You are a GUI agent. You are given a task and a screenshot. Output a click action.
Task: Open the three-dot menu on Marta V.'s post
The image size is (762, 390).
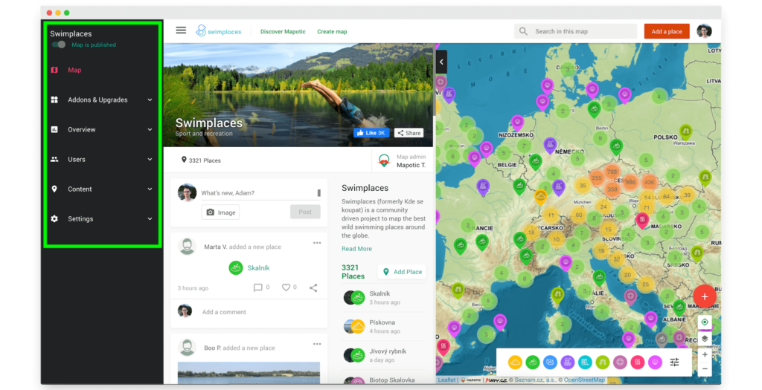[x=317, y=243]
